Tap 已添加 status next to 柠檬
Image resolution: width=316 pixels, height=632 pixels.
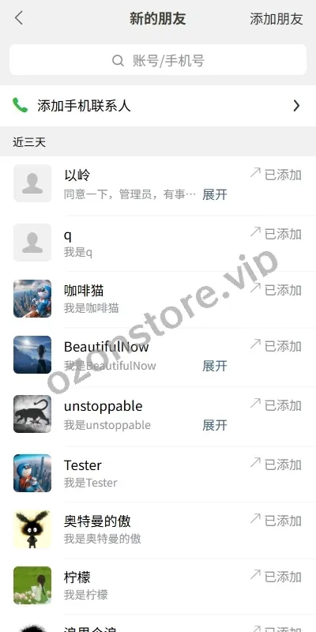tap(276, 577)
